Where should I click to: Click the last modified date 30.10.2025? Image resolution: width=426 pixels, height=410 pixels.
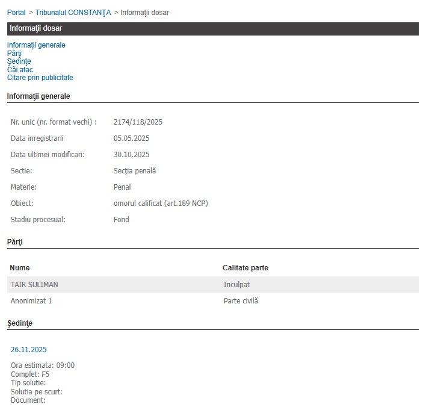coord(131,155)
